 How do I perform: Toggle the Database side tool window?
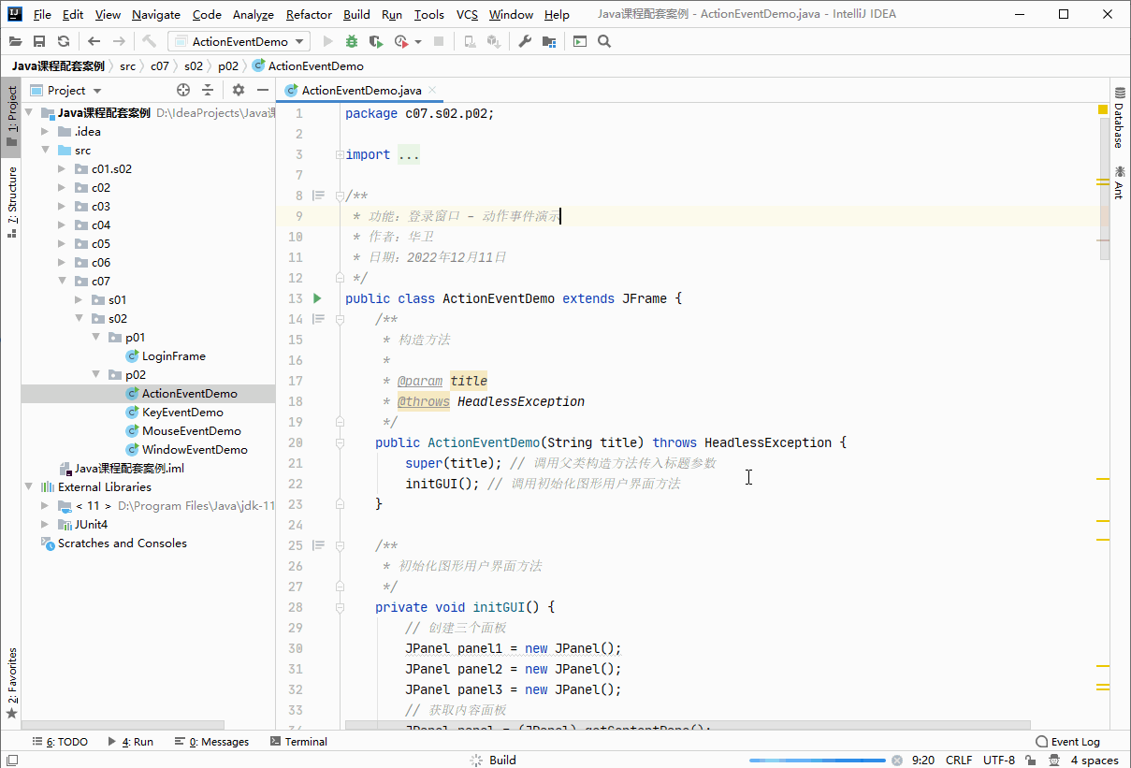tap(1120, 119)
